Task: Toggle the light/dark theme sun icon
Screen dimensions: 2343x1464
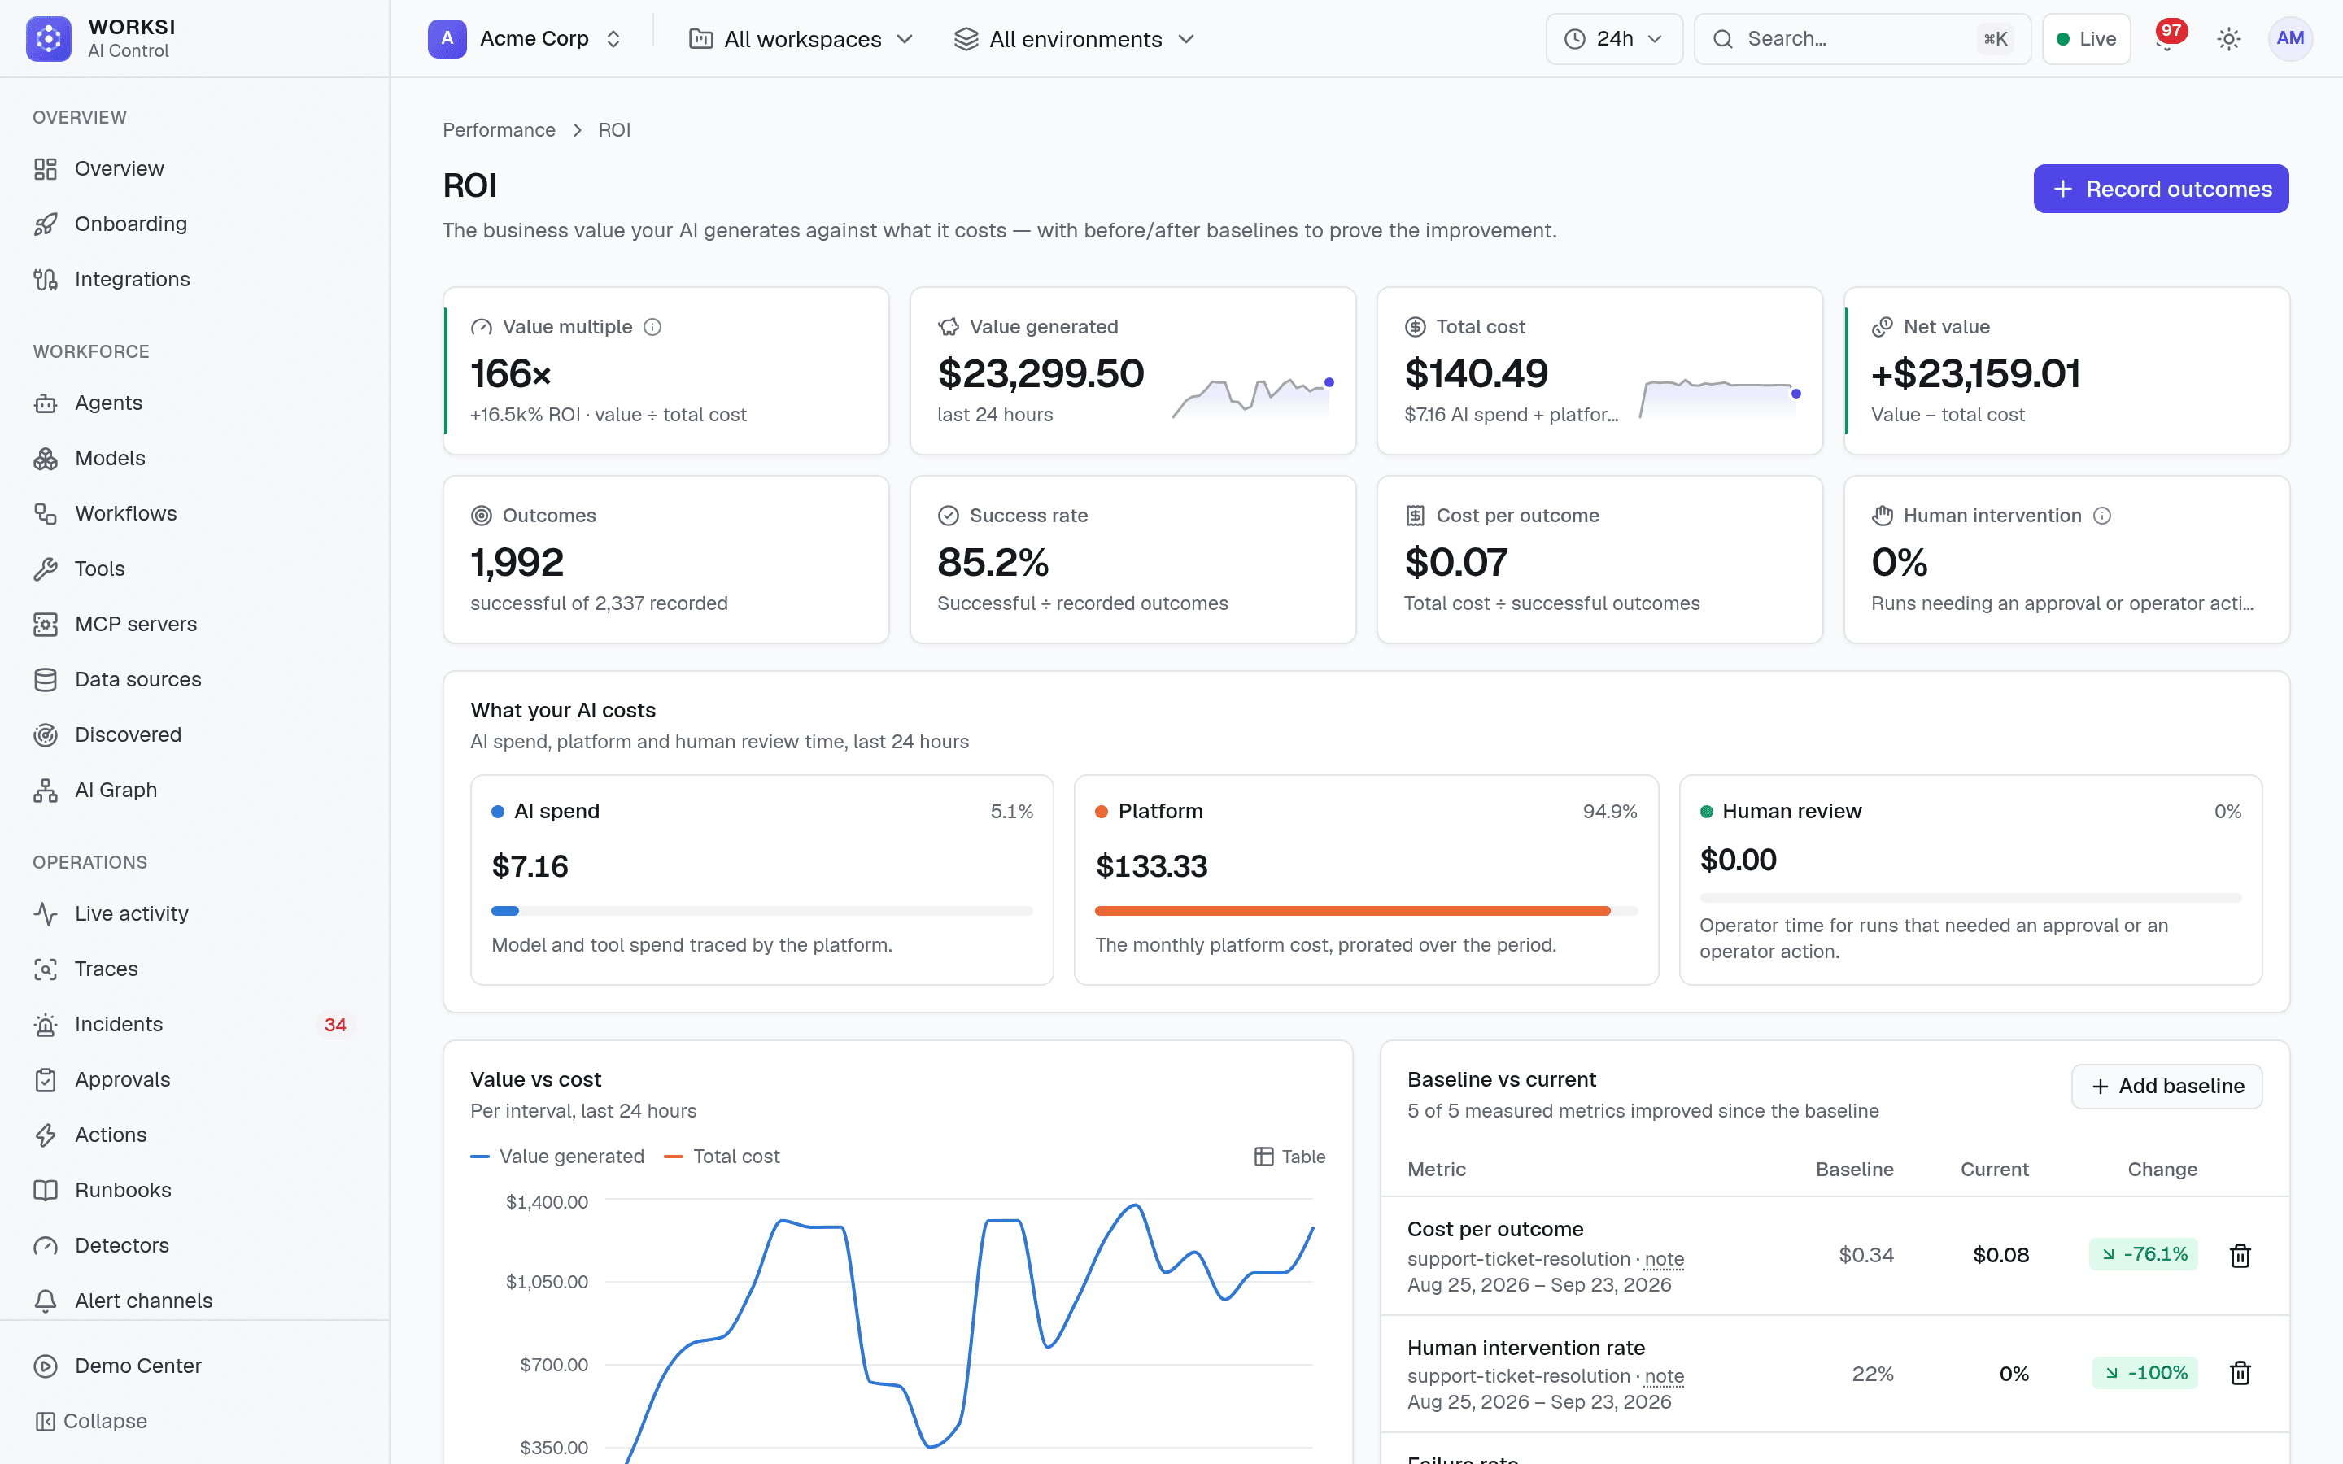Action: coord(2229,39)
